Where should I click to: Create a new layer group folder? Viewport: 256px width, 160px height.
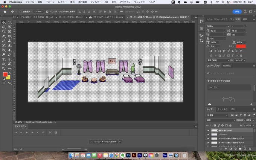pos(240,149)
